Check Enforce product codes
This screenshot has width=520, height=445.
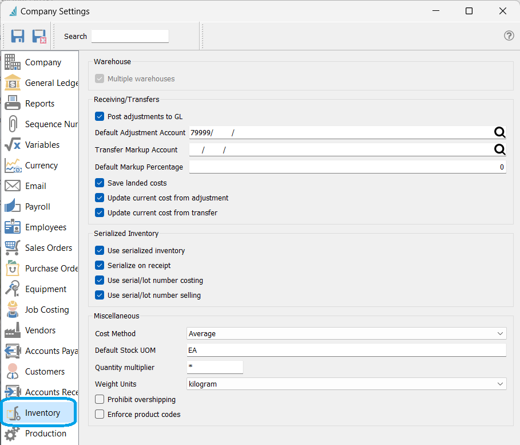(x=100, y=415)
